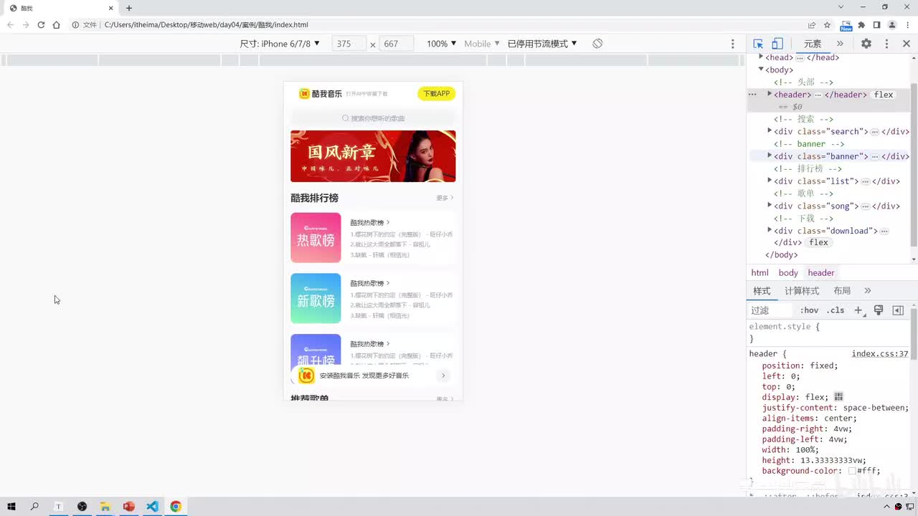The image size is (918, 516).
Task: Open the throttling 已停用节流模式 dropdown
Action: [x=542, y=44]
